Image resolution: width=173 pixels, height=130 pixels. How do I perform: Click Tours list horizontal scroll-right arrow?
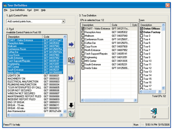[160, 91]
